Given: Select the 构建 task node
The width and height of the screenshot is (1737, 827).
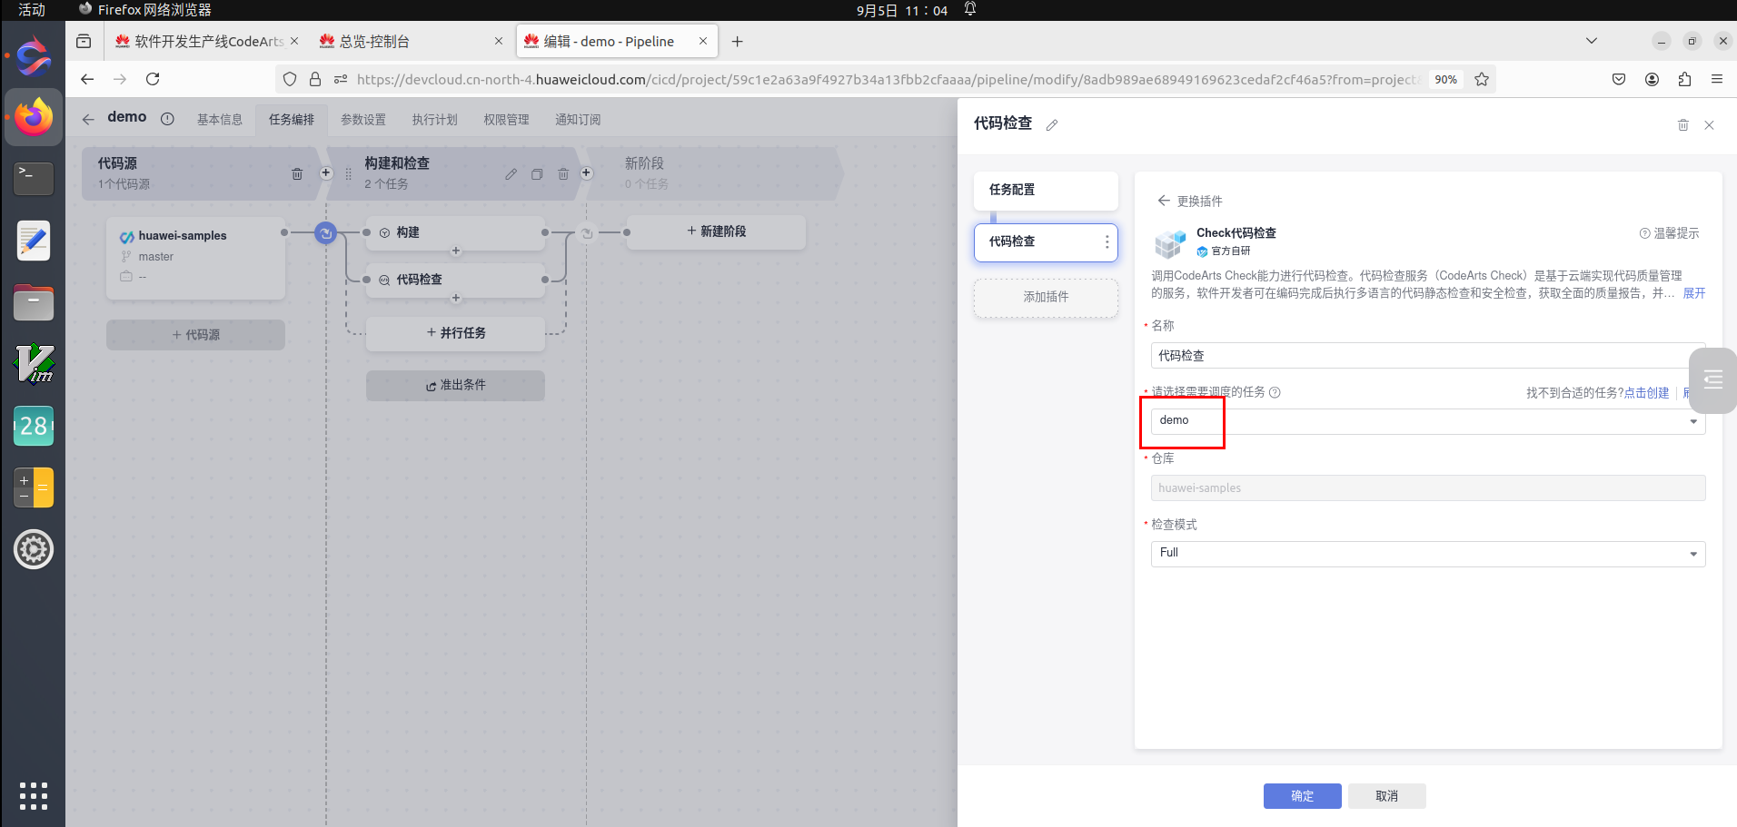Looking at the screenshot, I should [x=456, y=233].
